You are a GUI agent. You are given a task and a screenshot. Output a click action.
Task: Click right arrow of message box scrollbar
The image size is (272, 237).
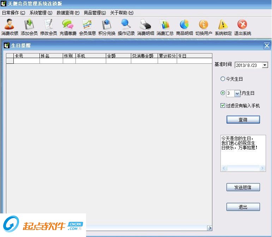pos(262,168)
